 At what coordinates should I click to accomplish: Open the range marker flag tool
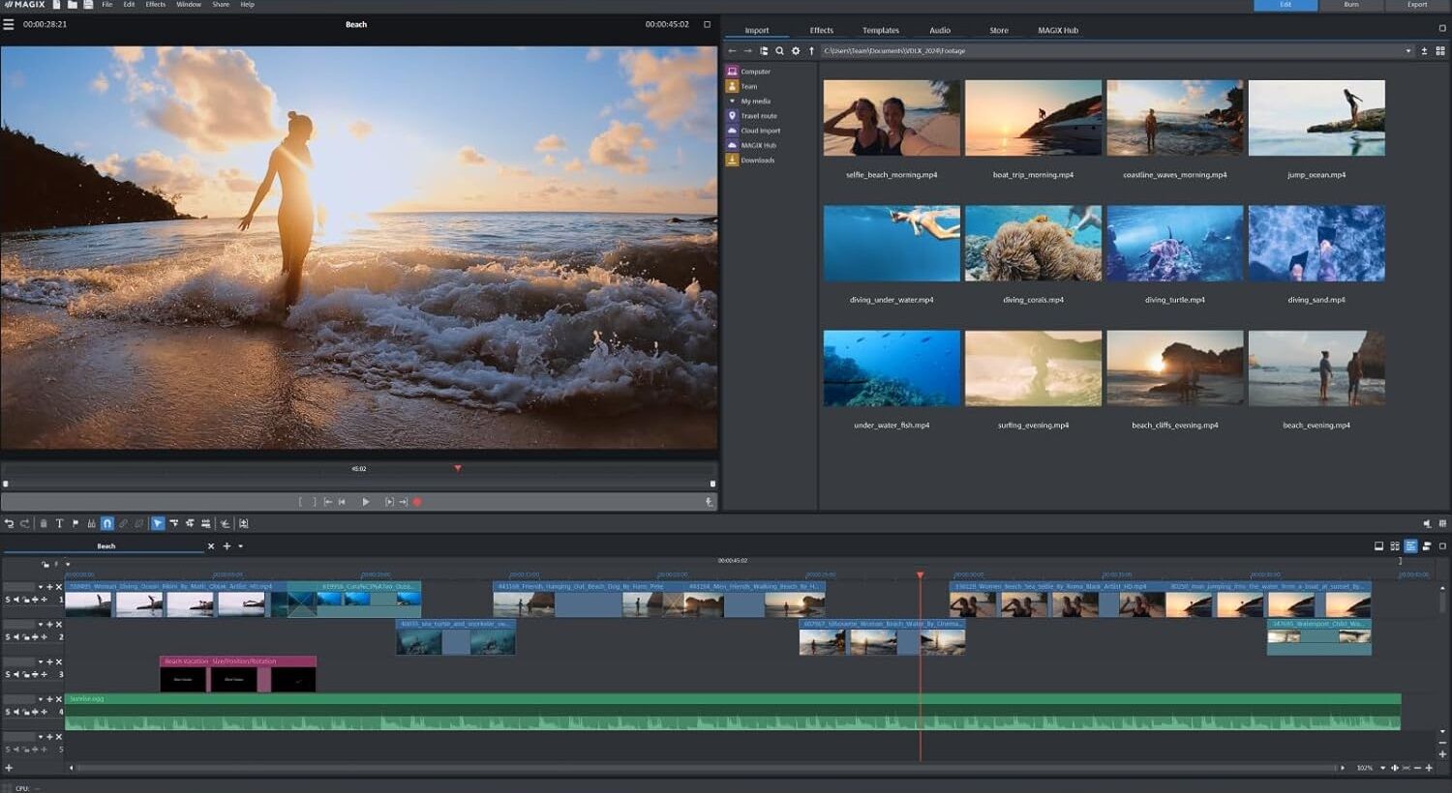[76, 523]
